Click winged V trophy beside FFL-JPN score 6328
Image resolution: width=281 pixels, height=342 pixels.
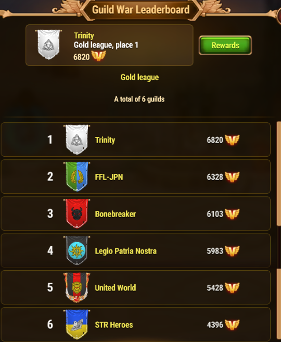point(232,177)
